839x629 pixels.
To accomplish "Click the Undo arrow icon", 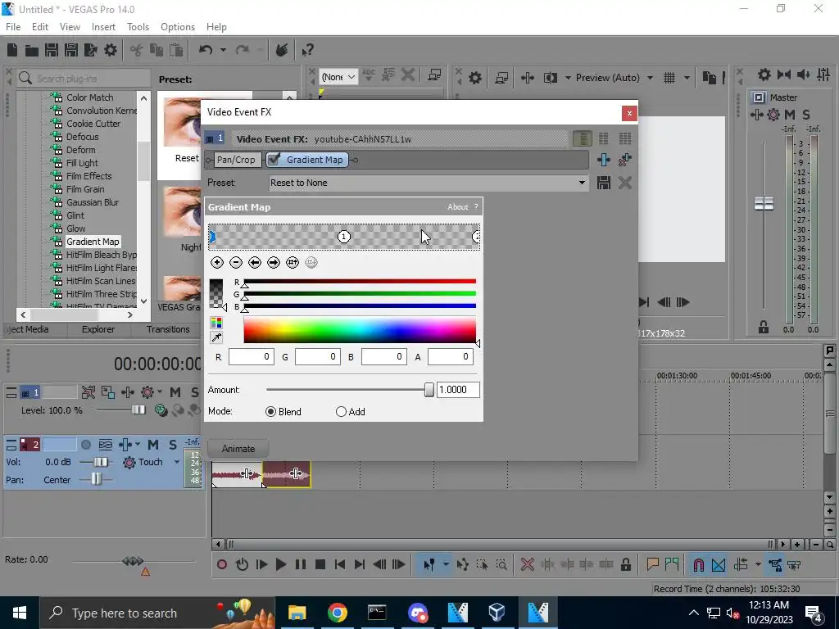I will point(206,50).
